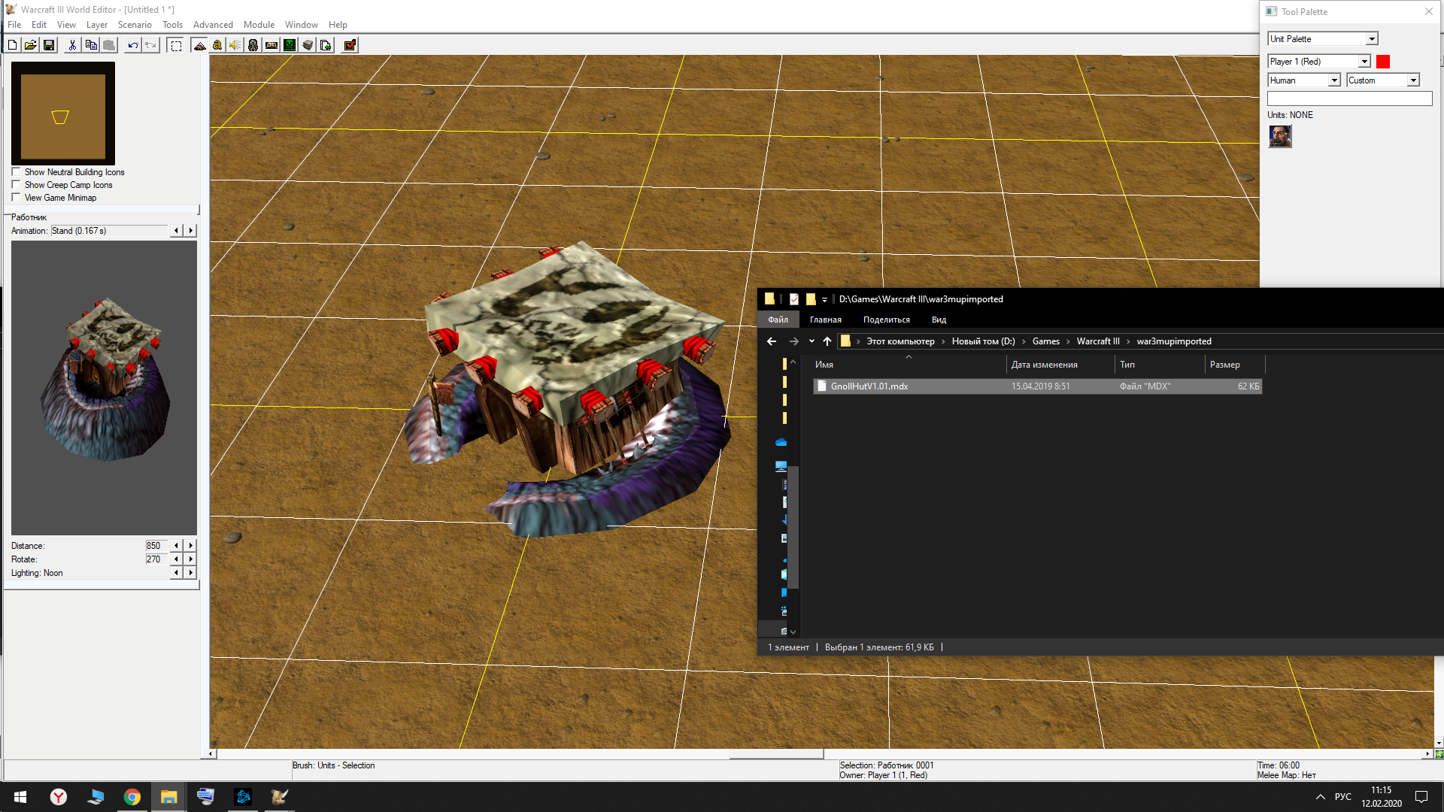Expand the Unit Palette dropdown
This screenshot has height=812, width=1444.
pyautogui.click(x=1372, y=39)
